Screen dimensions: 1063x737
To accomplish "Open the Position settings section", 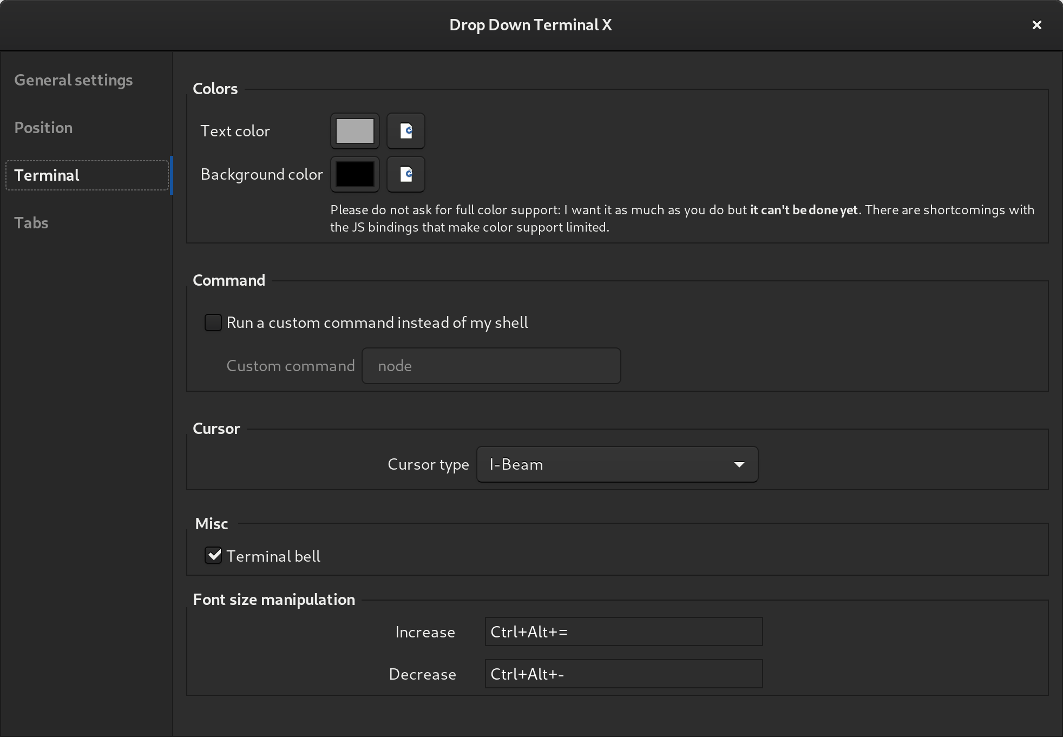I will click(x=43, y=128).
